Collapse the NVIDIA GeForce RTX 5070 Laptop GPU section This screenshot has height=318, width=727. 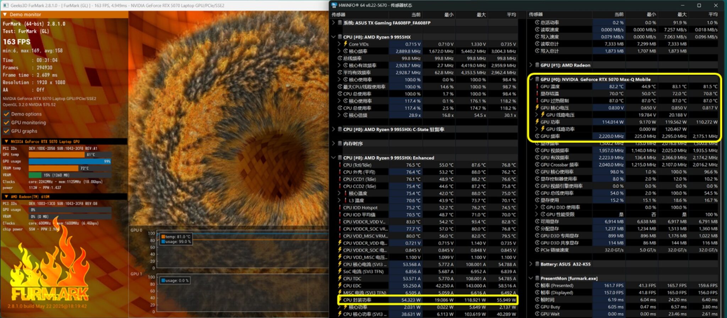tap(6, 141)
